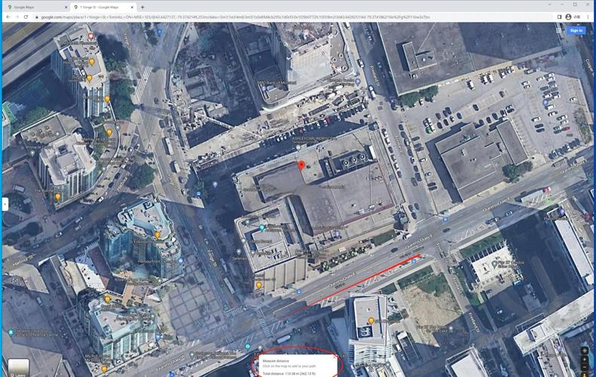The width and height of the screenshot is (596, 377).
Task: Click the blue transit stop icon on Yonge St
Action: click(198, 194)
